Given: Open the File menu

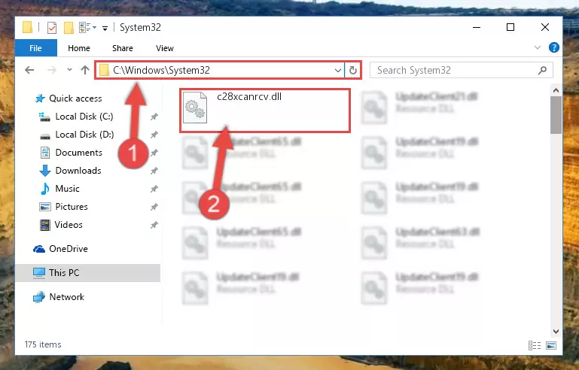Looking at the screenshot, I should [x=36, y=48].
